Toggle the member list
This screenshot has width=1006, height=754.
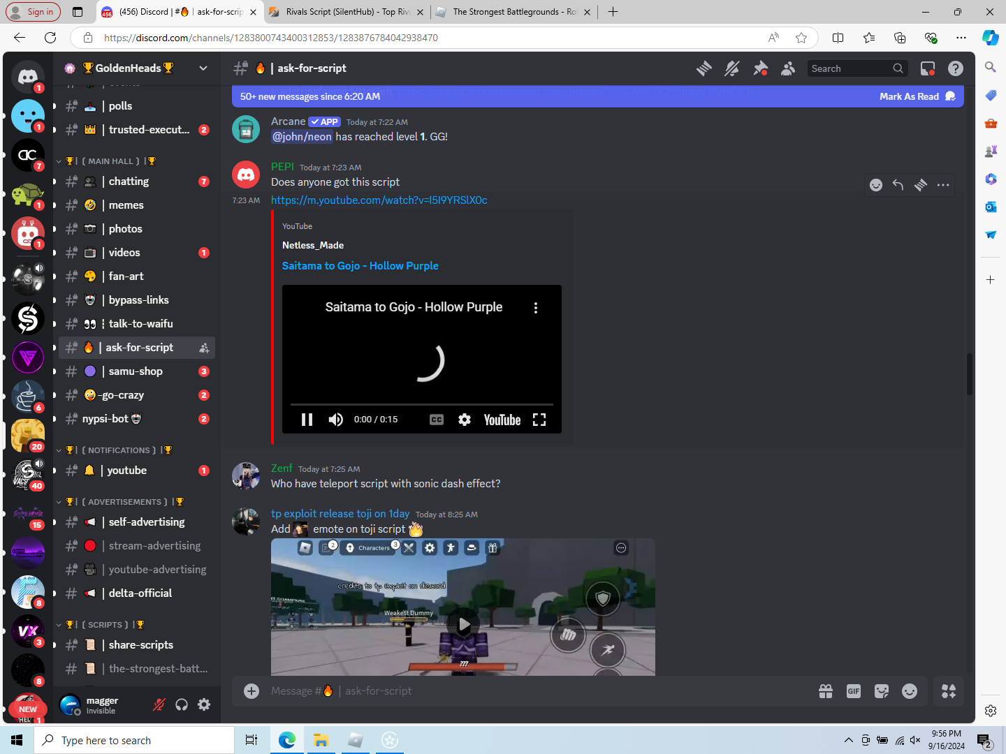(788, 68)
